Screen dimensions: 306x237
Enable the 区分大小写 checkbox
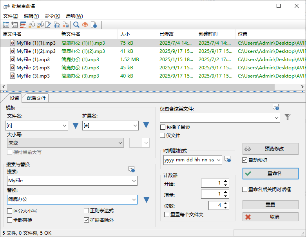[x=10, y=211]
